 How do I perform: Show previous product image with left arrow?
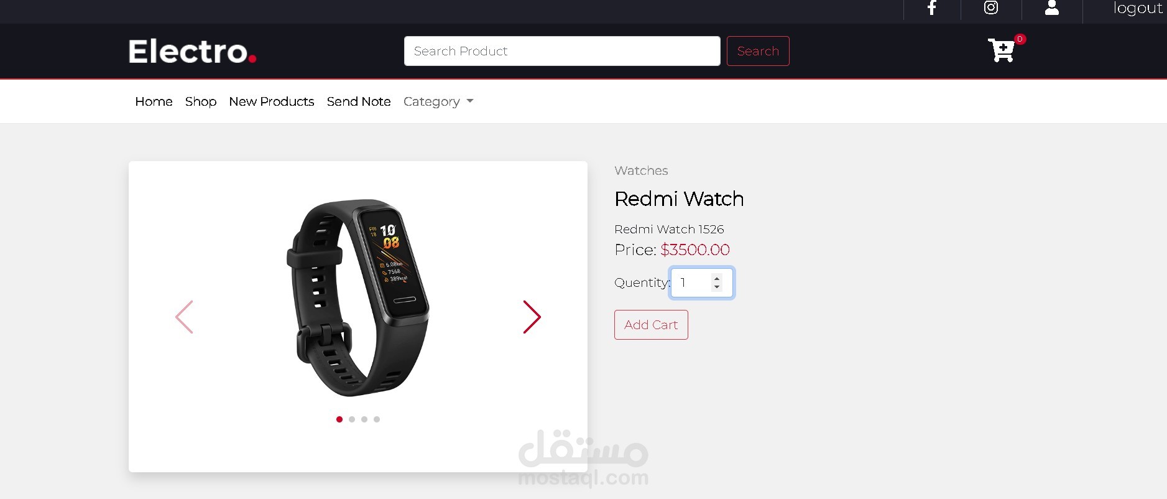coord(184,317)
